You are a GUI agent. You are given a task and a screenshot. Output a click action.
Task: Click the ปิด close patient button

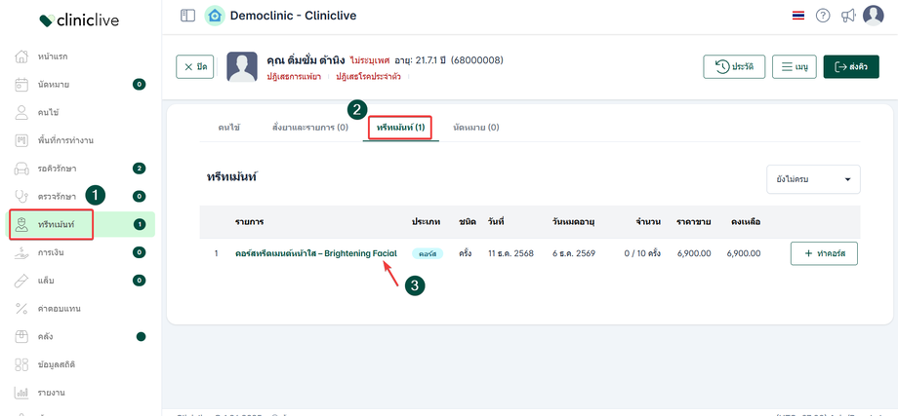[194, 66]
